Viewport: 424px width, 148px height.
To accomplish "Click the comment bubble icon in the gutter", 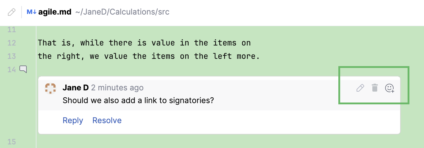I will coord(23,69).
